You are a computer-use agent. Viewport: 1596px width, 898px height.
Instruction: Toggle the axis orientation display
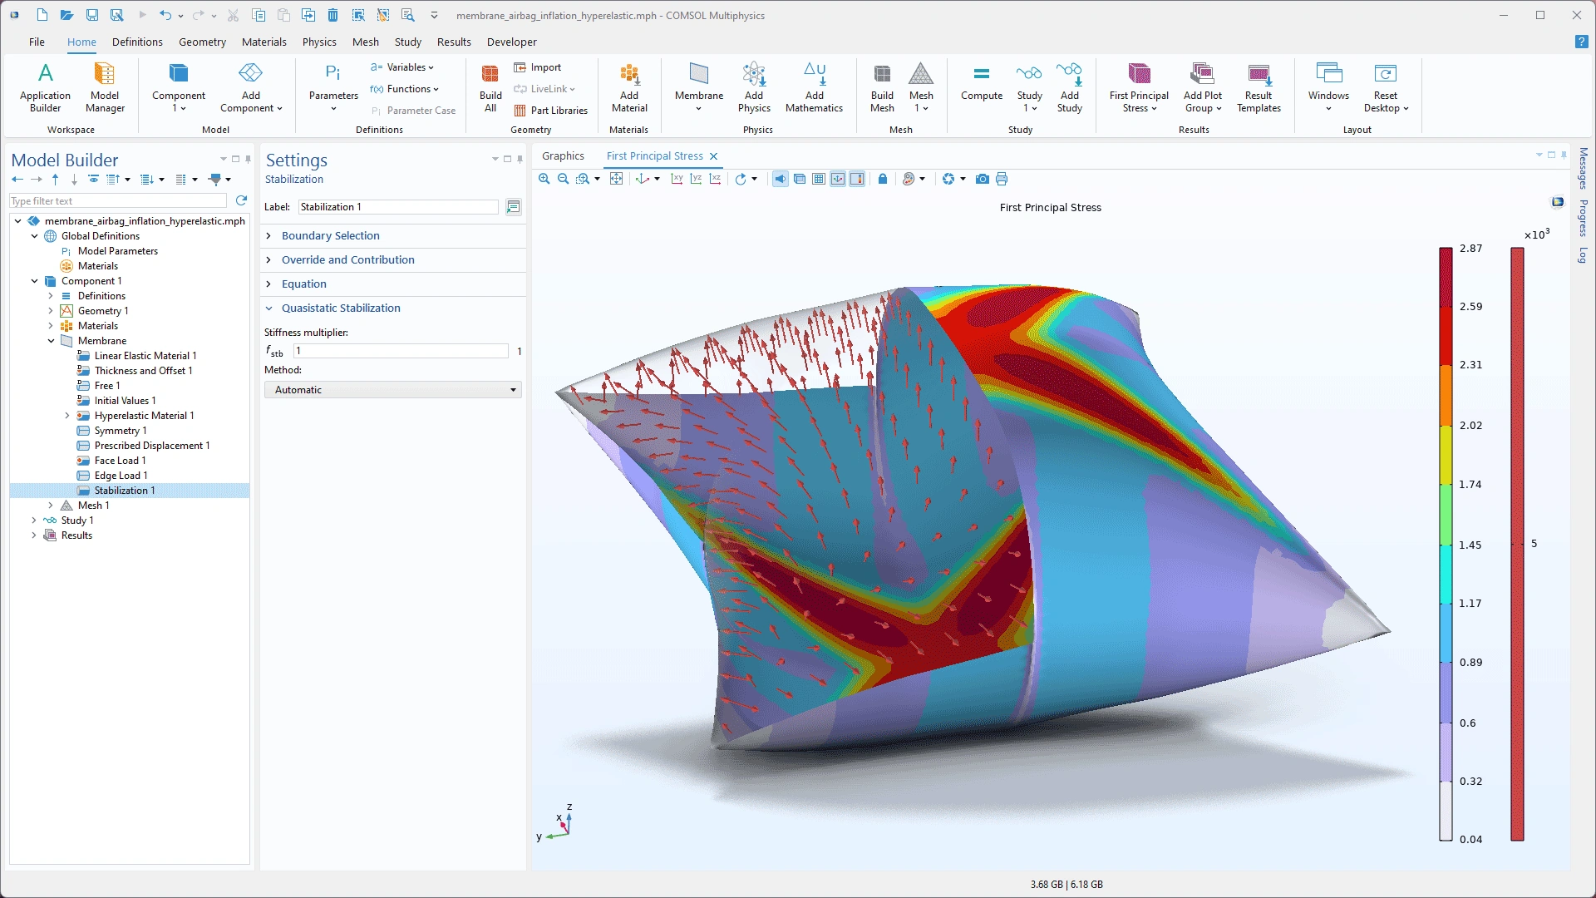pos(838,179)
